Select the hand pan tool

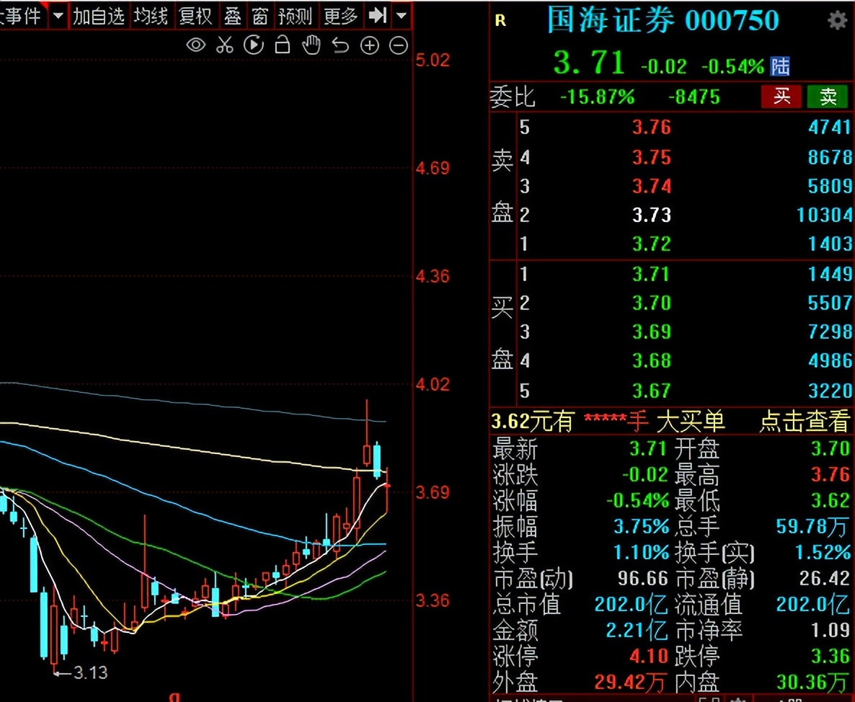[311, 45]
